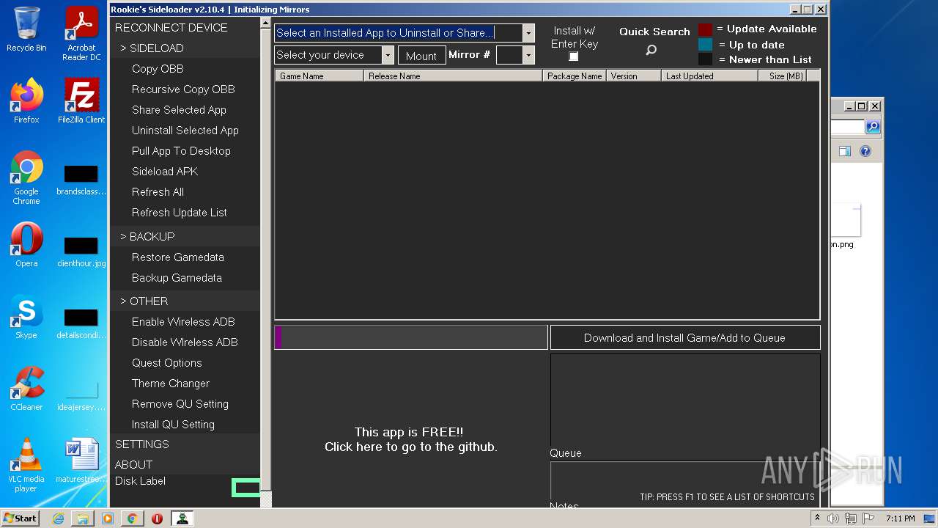Click Download and Install Game/Add to Queue

[x=684, y=337]
